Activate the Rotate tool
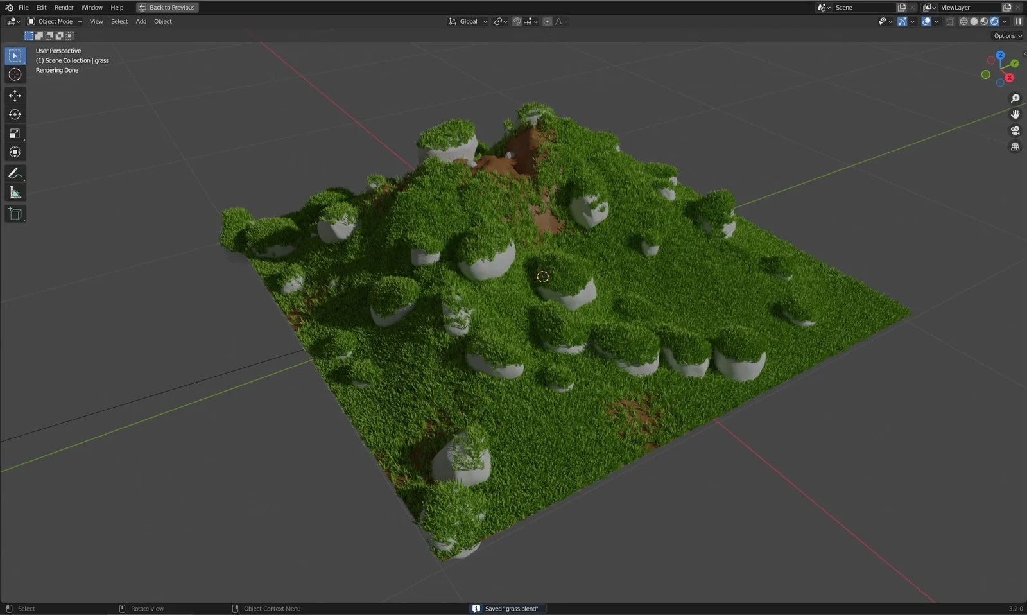Screen dimensions: 1027x615 coord(15,114)
